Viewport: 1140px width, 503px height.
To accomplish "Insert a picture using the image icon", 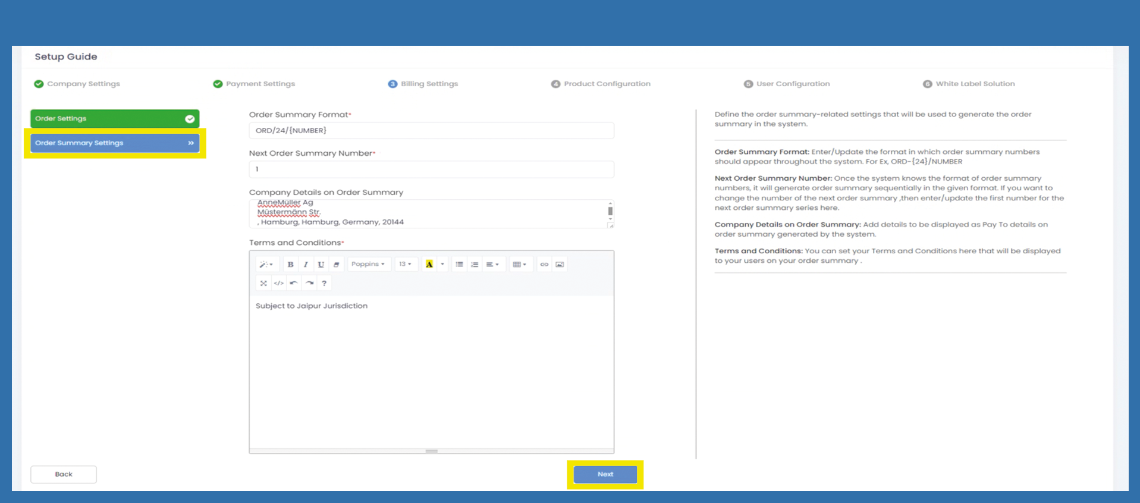I will (560, 265).
